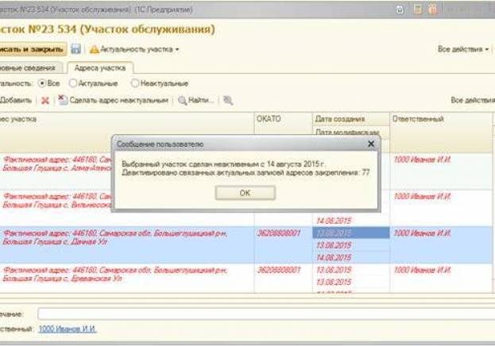The height and width of the screenshot is (346, 495).
Task: Click the cancel search icon after Найти
Action: click(x=228, y=101)
